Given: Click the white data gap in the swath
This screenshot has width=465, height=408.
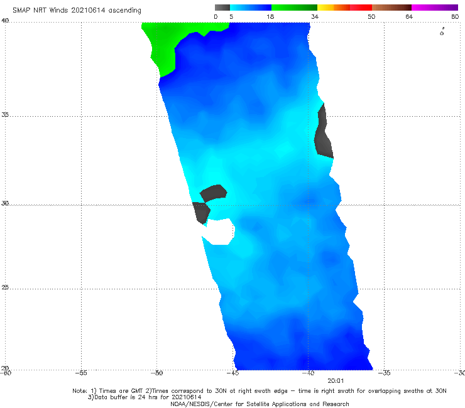Looking at the screenshot, I should pyautogui.click(x=220, y=232).
